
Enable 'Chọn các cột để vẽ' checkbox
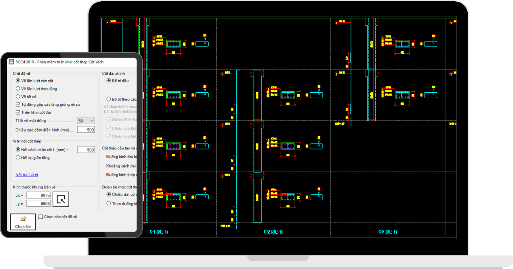[x=41, y=217]
